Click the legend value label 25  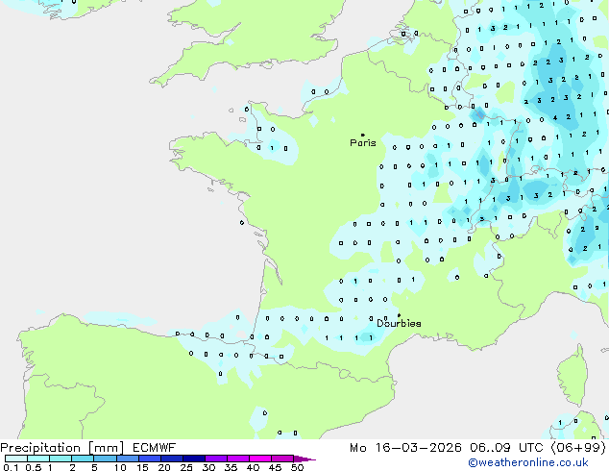186,467
